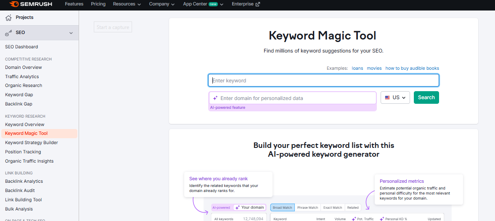495x221 pixels.
Task: Open the Pricing menu item
Action: click(98, 4)
